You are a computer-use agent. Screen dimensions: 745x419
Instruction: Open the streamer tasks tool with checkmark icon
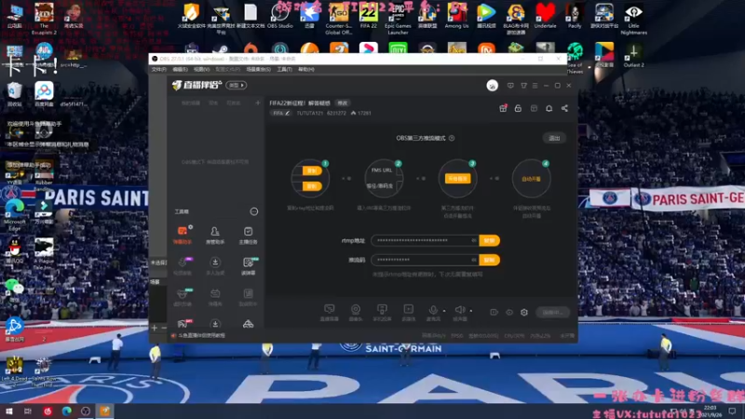tap(248, 235)
